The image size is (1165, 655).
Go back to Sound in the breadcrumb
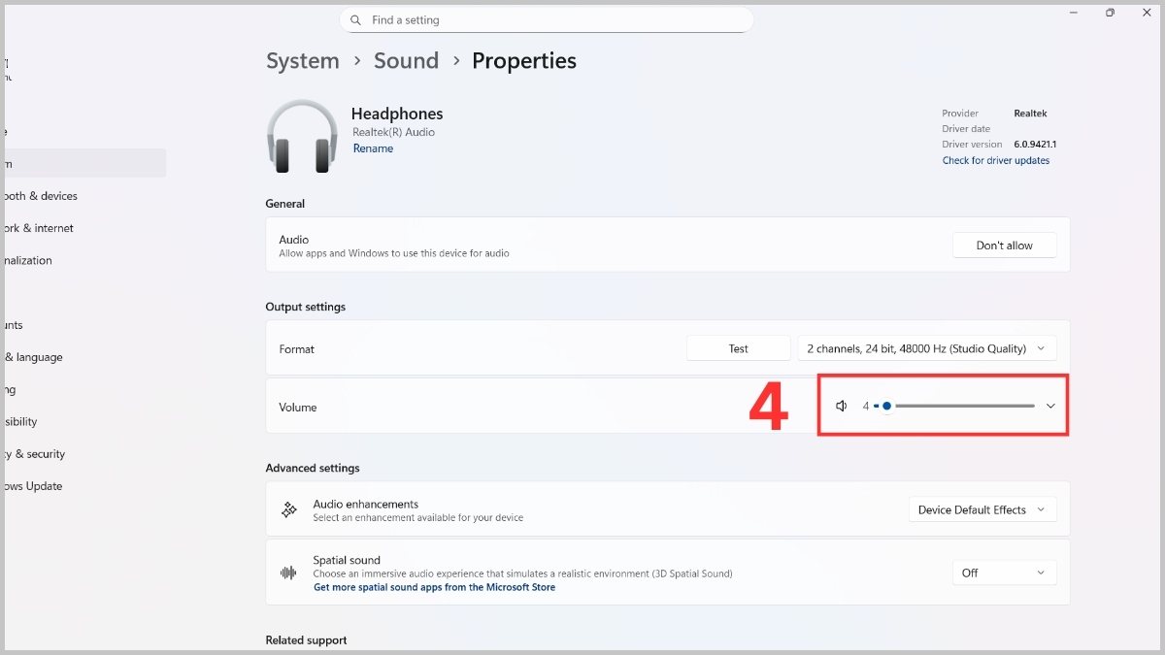[x=406, y=61]
